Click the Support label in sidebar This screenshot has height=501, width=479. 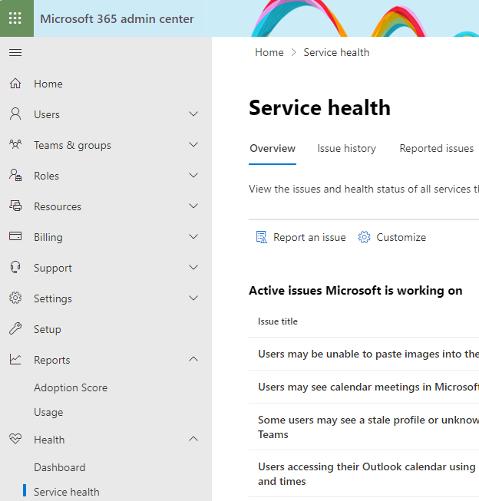tap(53, 268)
